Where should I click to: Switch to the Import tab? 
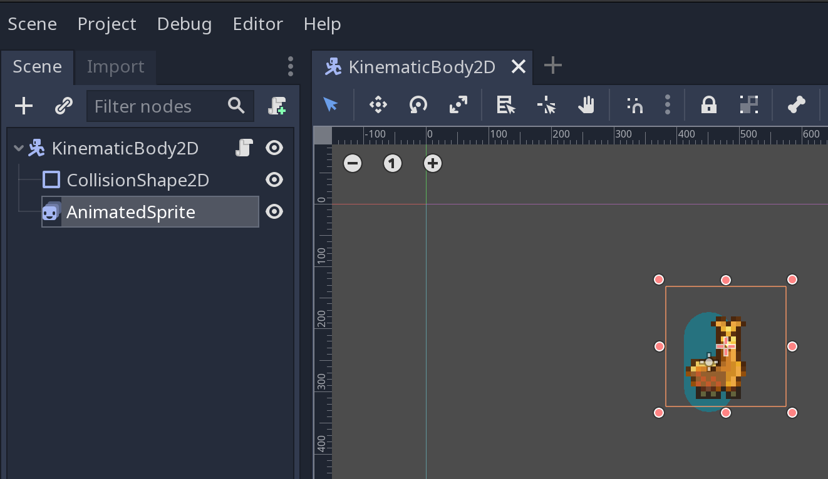tap(115, 67)
